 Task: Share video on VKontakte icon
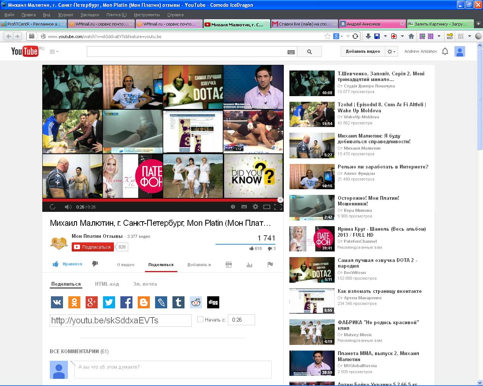click(57, 302)
